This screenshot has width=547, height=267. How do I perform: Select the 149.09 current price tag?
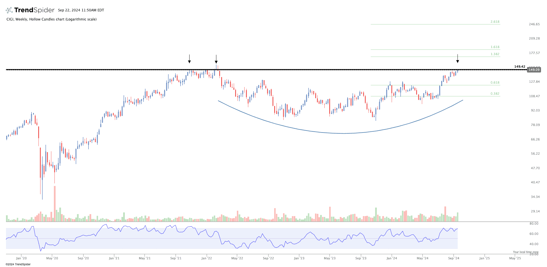[x=534, y=70]
